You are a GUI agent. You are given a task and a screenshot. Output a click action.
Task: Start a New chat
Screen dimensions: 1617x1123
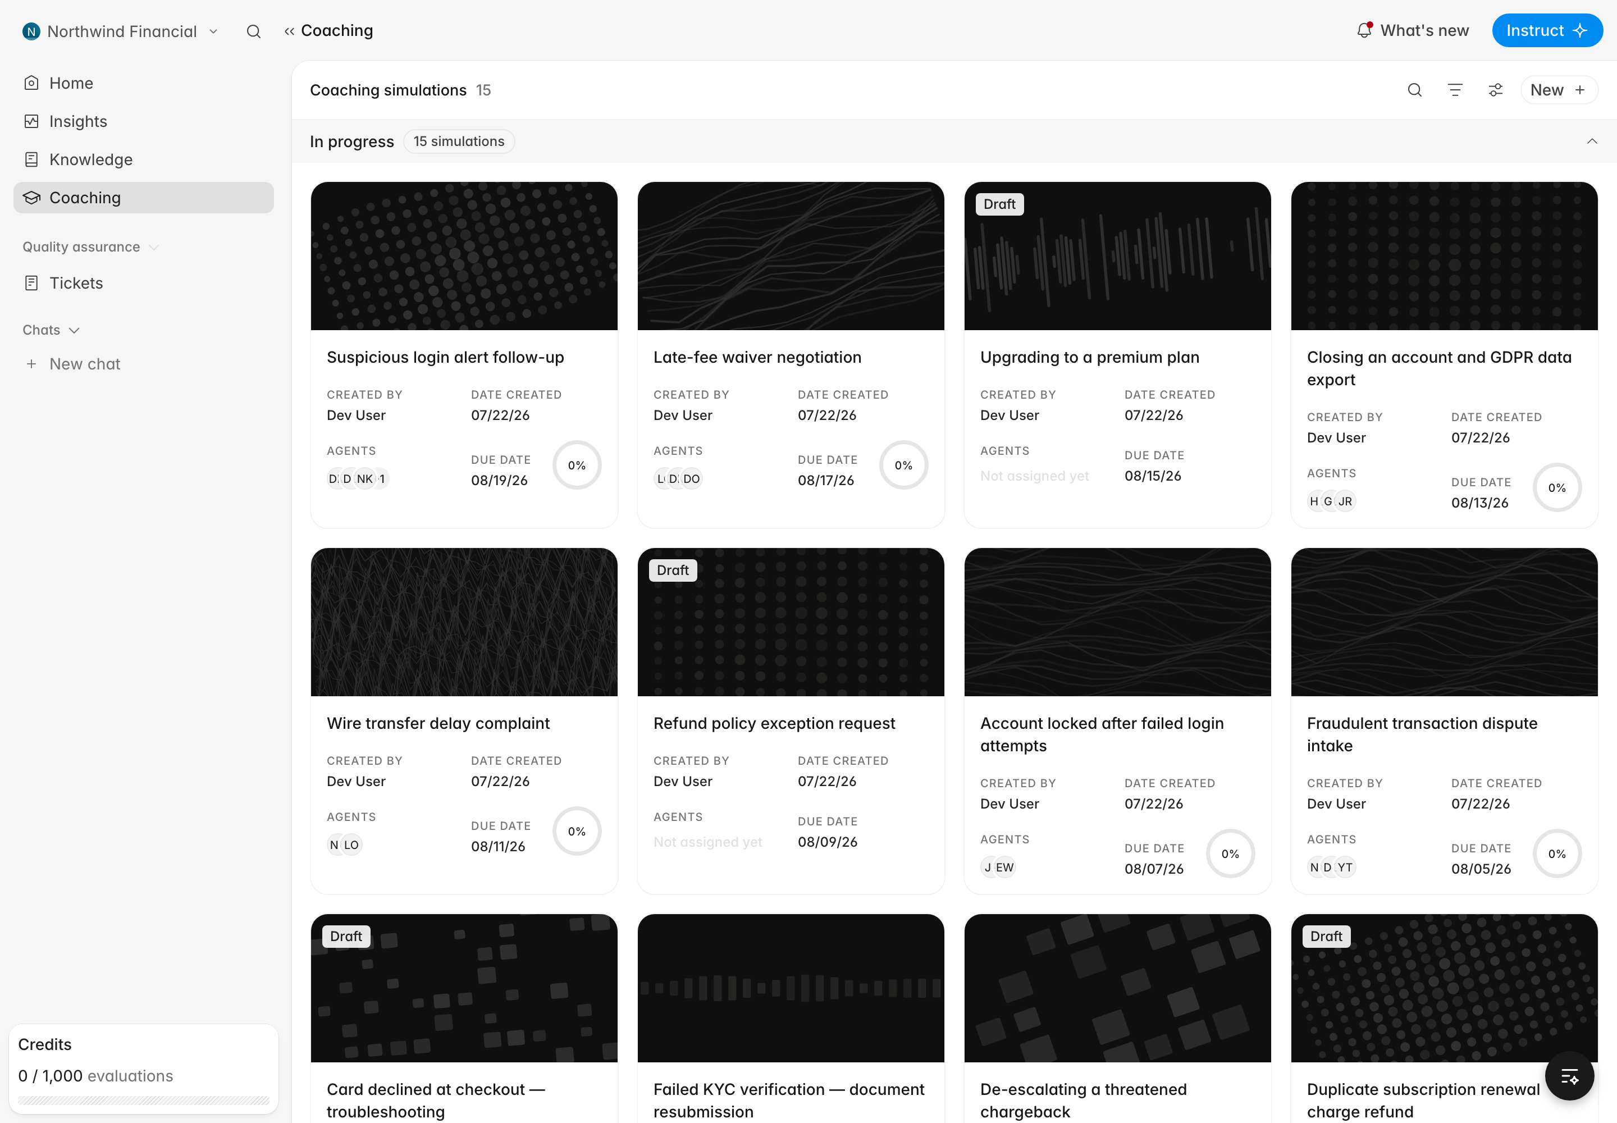pyautogui.click(x=144, y=364)
